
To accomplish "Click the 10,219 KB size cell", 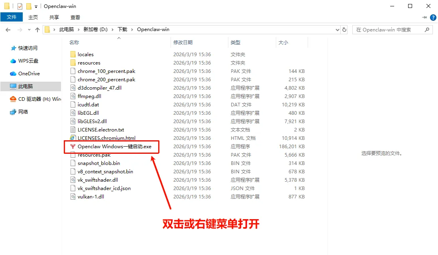I will 293,104.
